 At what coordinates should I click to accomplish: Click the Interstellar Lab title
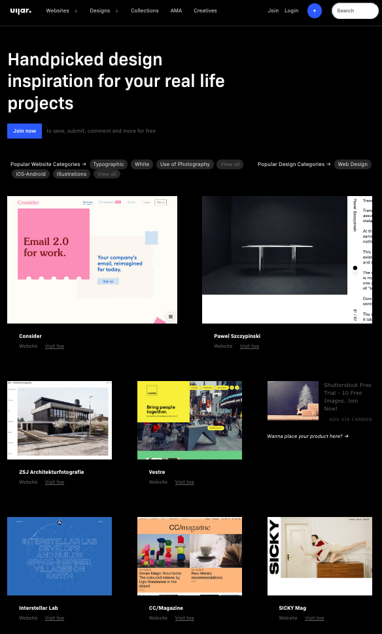[39, 608]
